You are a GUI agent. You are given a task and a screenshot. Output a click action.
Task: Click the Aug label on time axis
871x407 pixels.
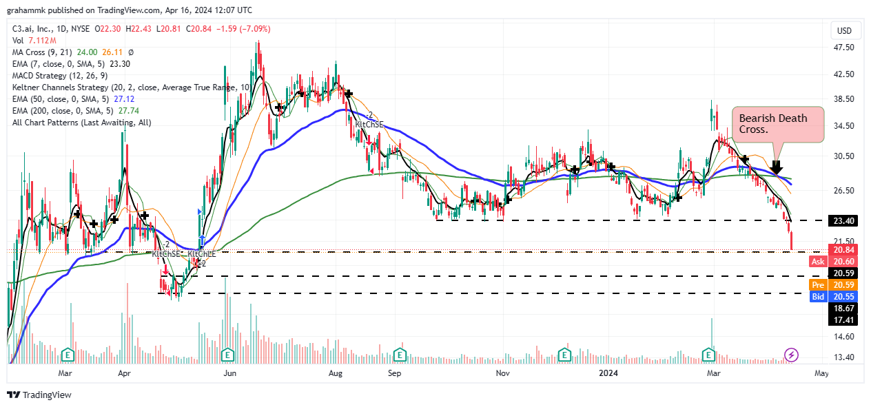click(336, 373)
